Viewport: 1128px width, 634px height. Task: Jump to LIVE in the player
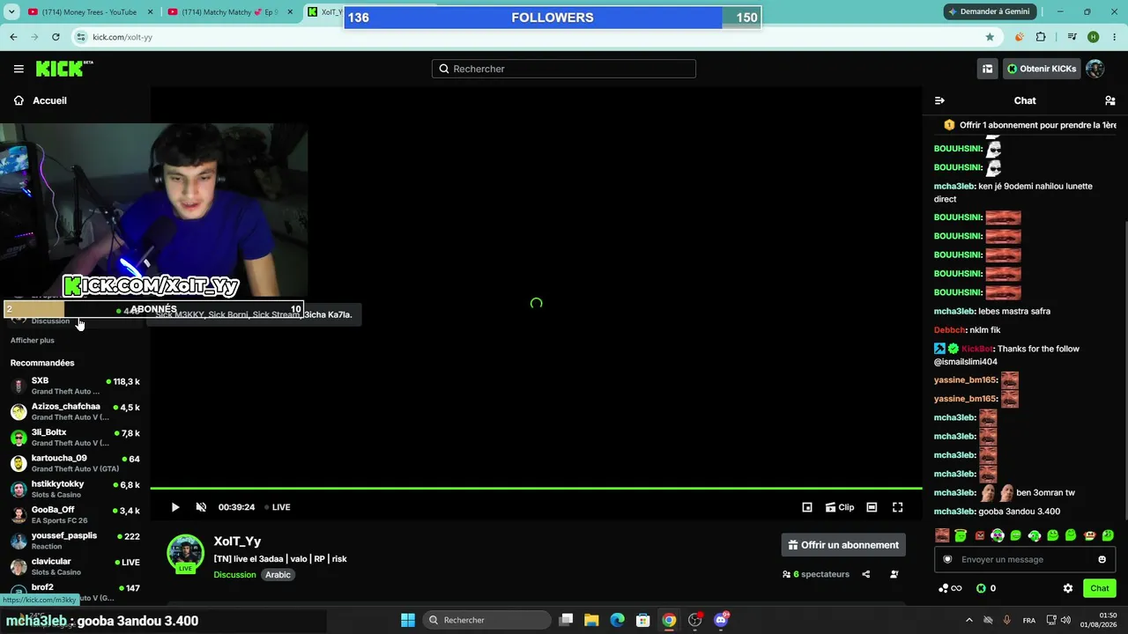coord(278,507)
